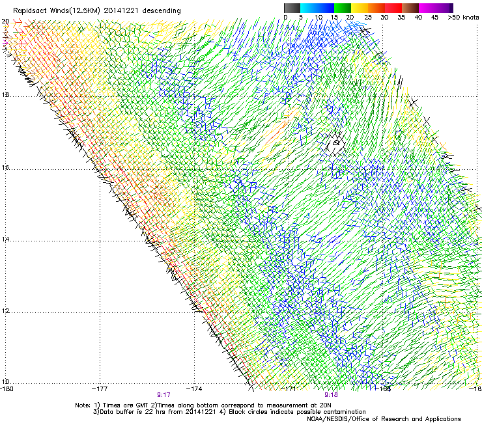Image resolution: width=482 pixels, height=423 pixels.
Task: Click the latitude label '20'
Action: tap(5, 21)
